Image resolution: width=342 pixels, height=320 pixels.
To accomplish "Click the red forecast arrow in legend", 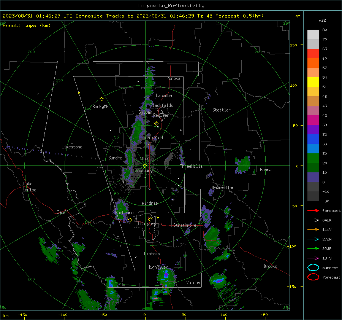I will 313,210.
